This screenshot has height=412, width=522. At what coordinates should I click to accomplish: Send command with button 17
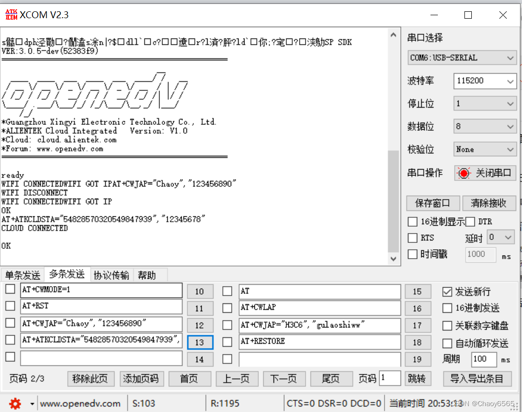pyautogui.click(x=418, y=325)
